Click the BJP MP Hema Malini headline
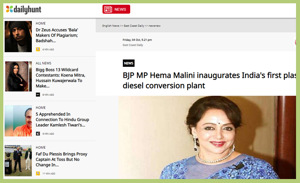 (x=209, y=80)
